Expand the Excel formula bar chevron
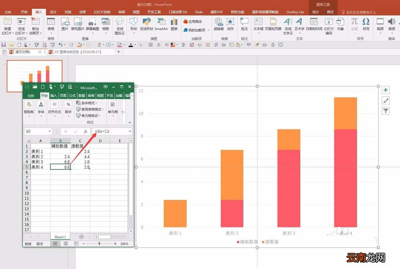Screen dimensions: 400x269 [x=130, y=132]
